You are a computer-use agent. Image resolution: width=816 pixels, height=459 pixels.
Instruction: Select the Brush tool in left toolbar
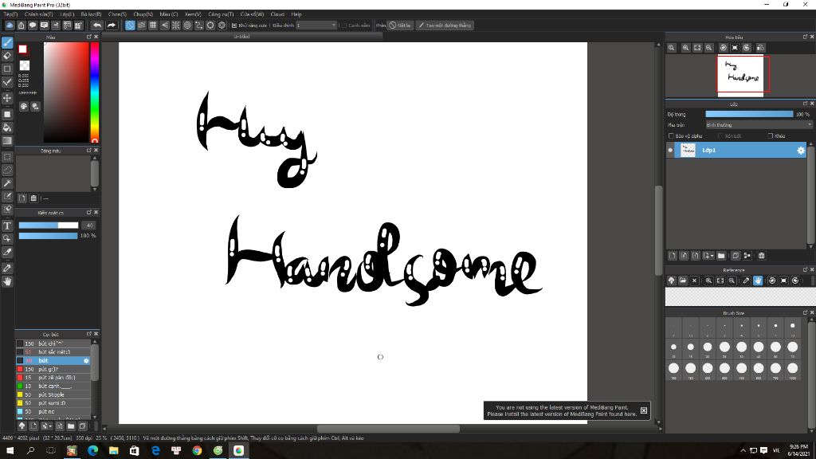[7, 43]
